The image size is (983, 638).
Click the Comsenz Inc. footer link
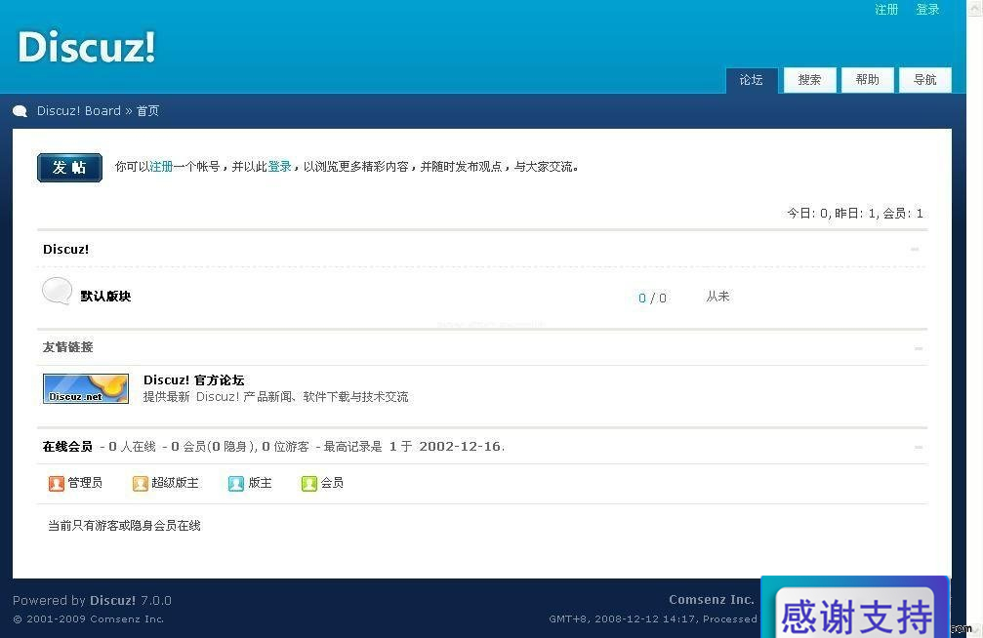[x=711, y=600]
